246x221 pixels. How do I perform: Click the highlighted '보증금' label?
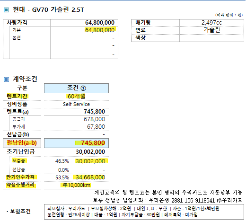tap(19, 161)
